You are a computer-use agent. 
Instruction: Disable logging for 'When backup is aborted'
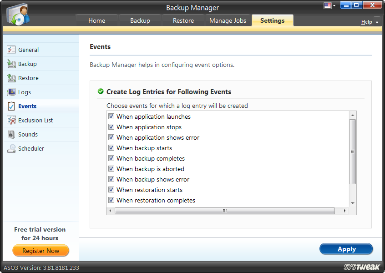pyautogui.click(x=111, y=169)
